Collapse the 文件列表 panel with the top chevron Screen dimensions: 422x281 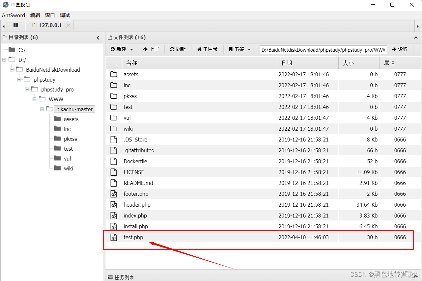click(416, 38)
